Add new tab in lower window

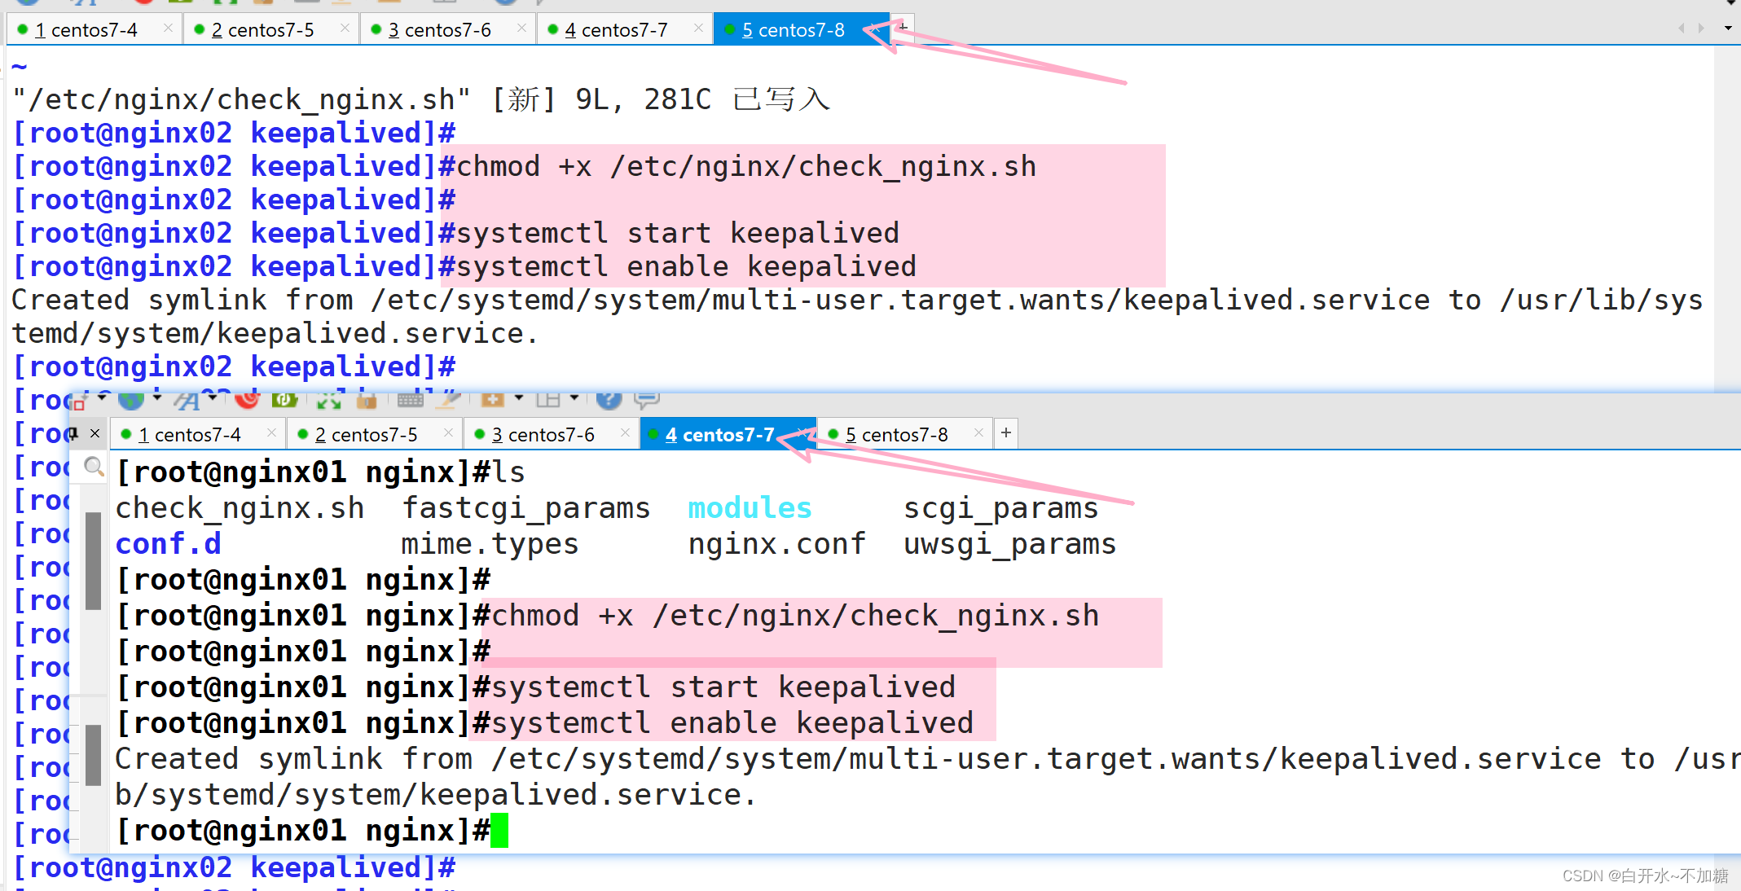point(1006,433)
